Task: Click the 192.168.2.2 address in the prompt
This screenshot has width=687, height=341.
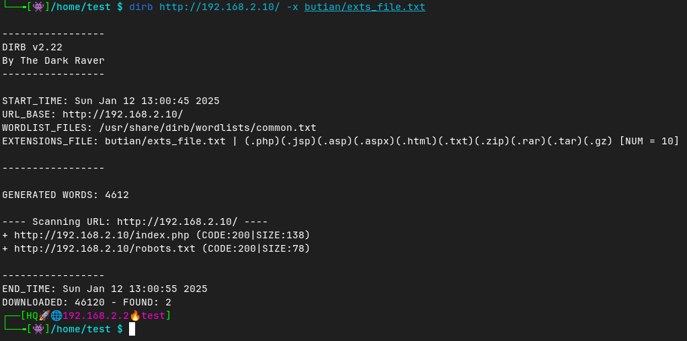Action: coord(95,315)
